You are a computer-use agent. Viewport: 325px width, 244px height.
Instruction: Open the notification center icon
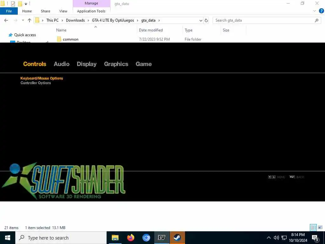click(x=315, y=238)
